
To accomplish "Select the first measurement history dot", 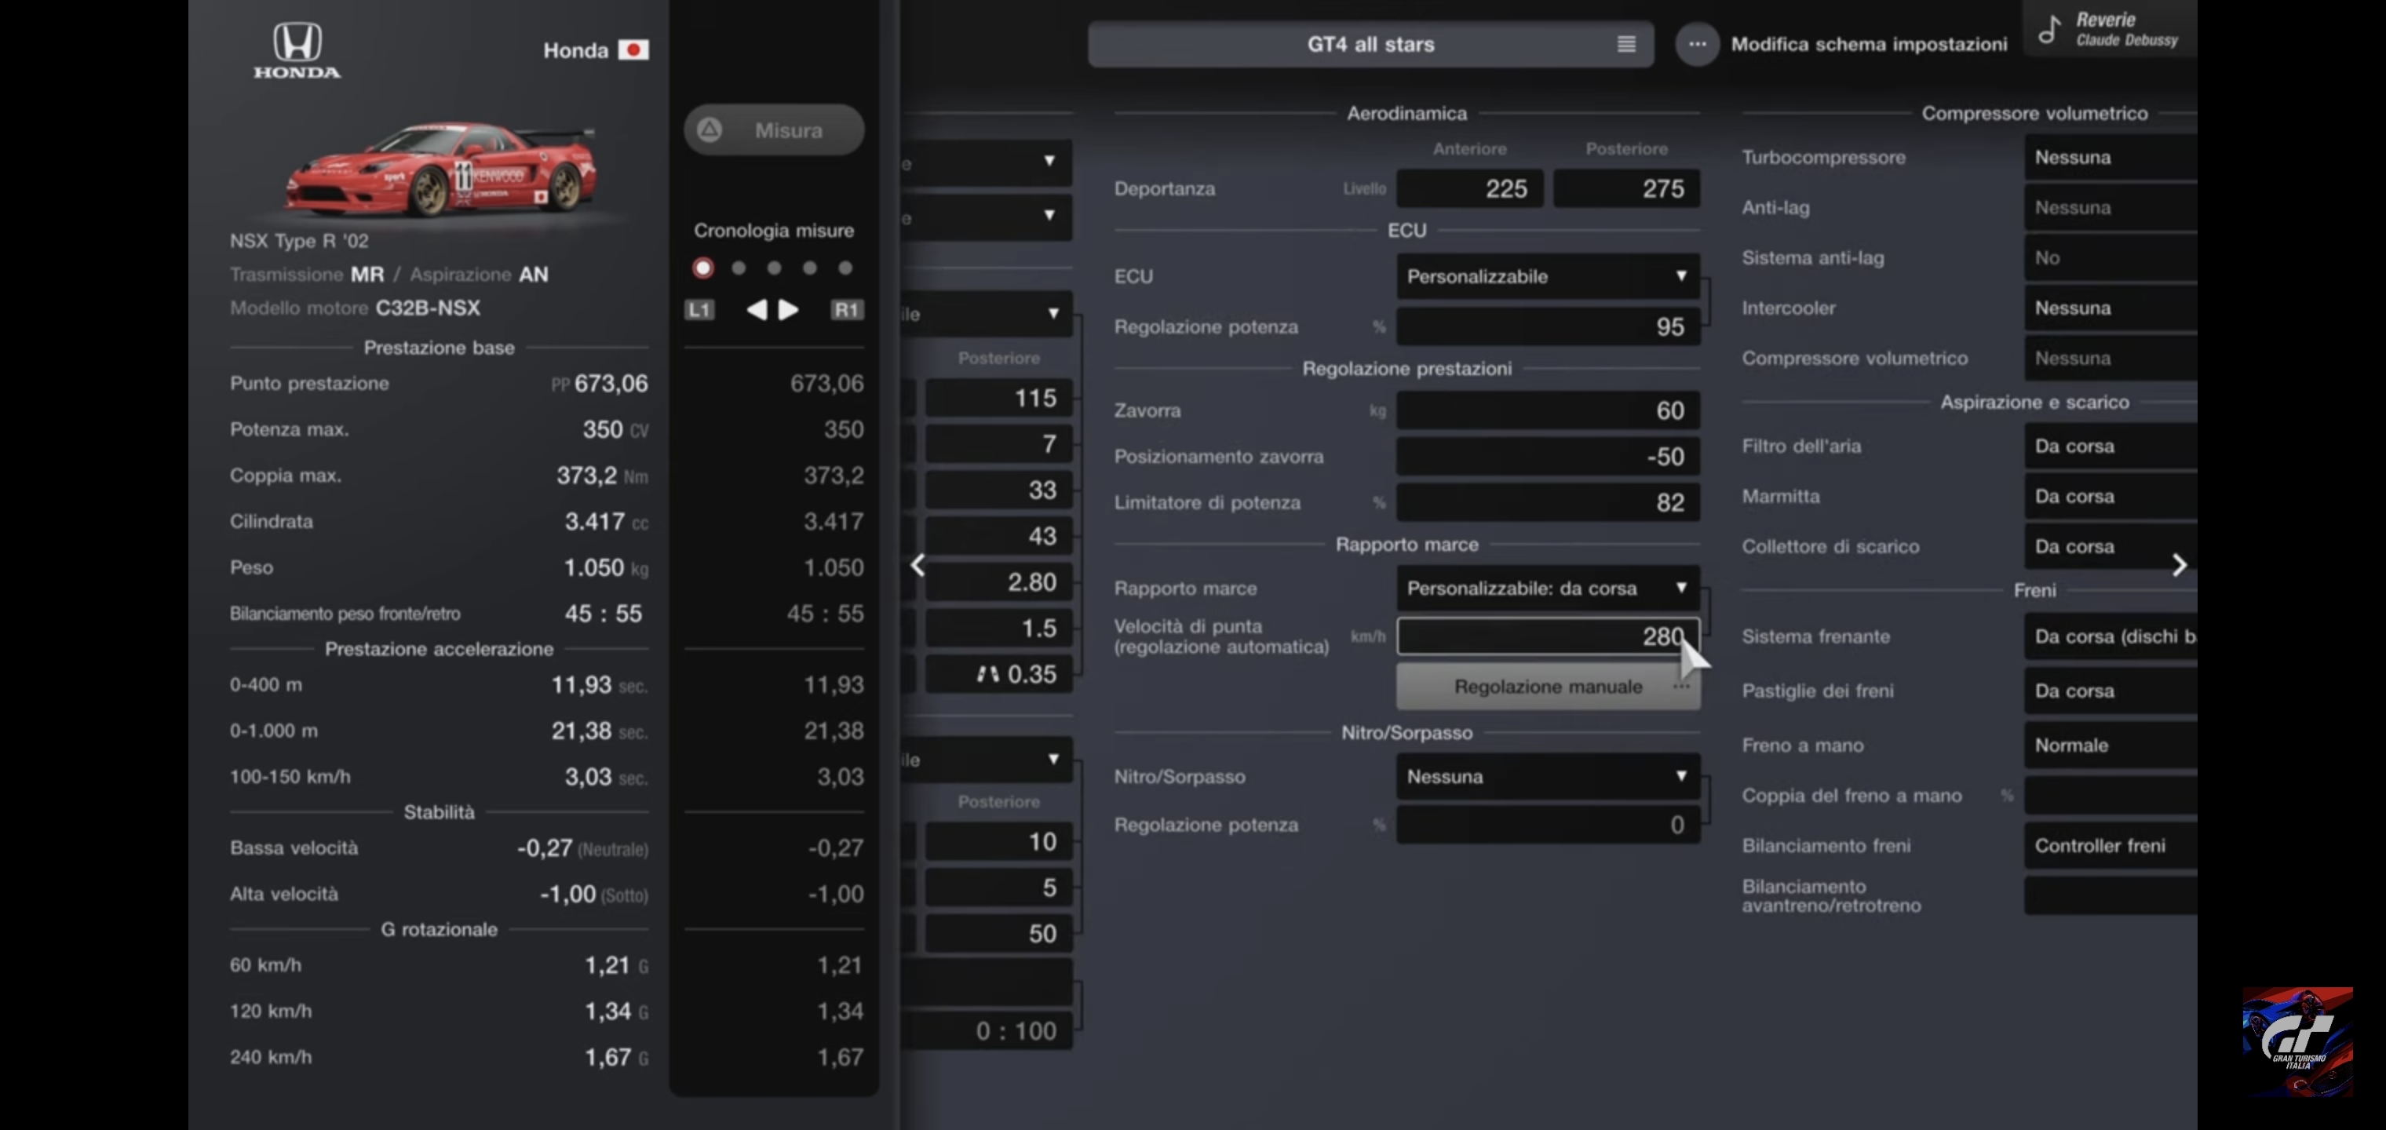I will 703,268.
